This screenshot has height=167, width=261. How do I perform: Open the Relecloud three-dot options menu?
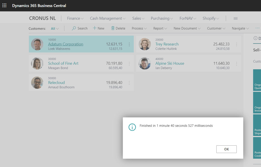point(129,83)
